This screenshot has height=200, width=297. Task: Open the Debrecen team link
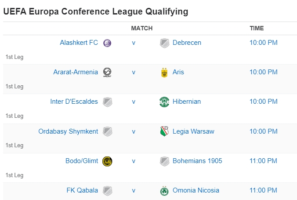click(187, 43)
